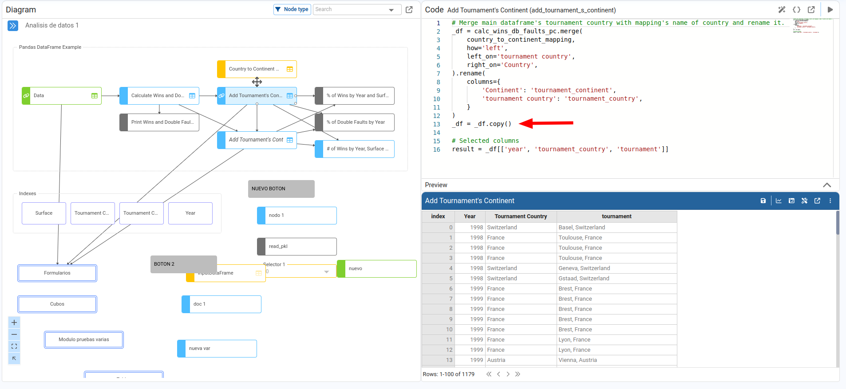Image resolution: width=846 pixels, height=389 pixels.
Task: Open the Formularios module node
Action: pos(57,273)
